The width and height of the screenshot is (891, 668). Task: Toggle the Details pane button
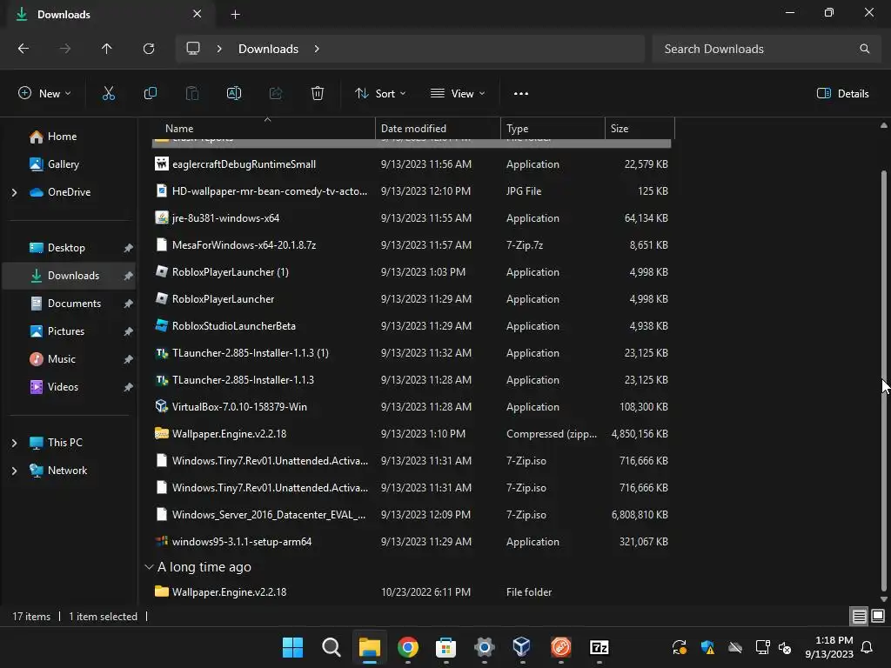tap(842, 94)
